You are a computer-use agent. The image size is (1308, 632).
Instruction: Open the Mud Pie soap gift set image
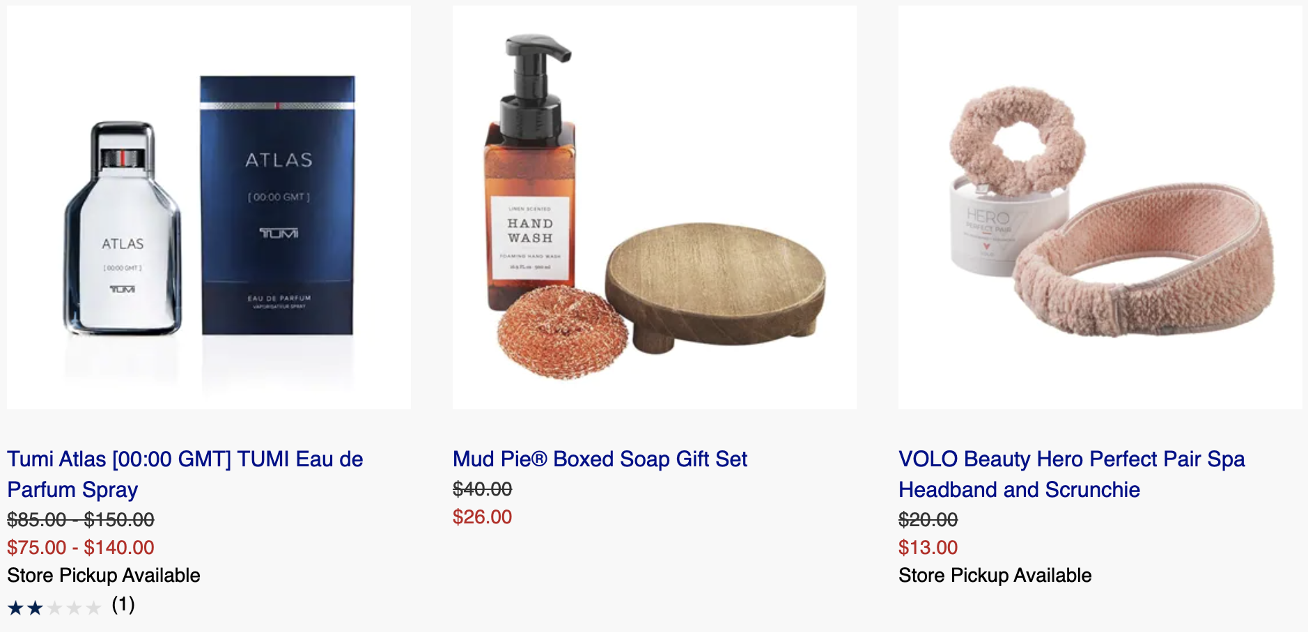[655, 207]
